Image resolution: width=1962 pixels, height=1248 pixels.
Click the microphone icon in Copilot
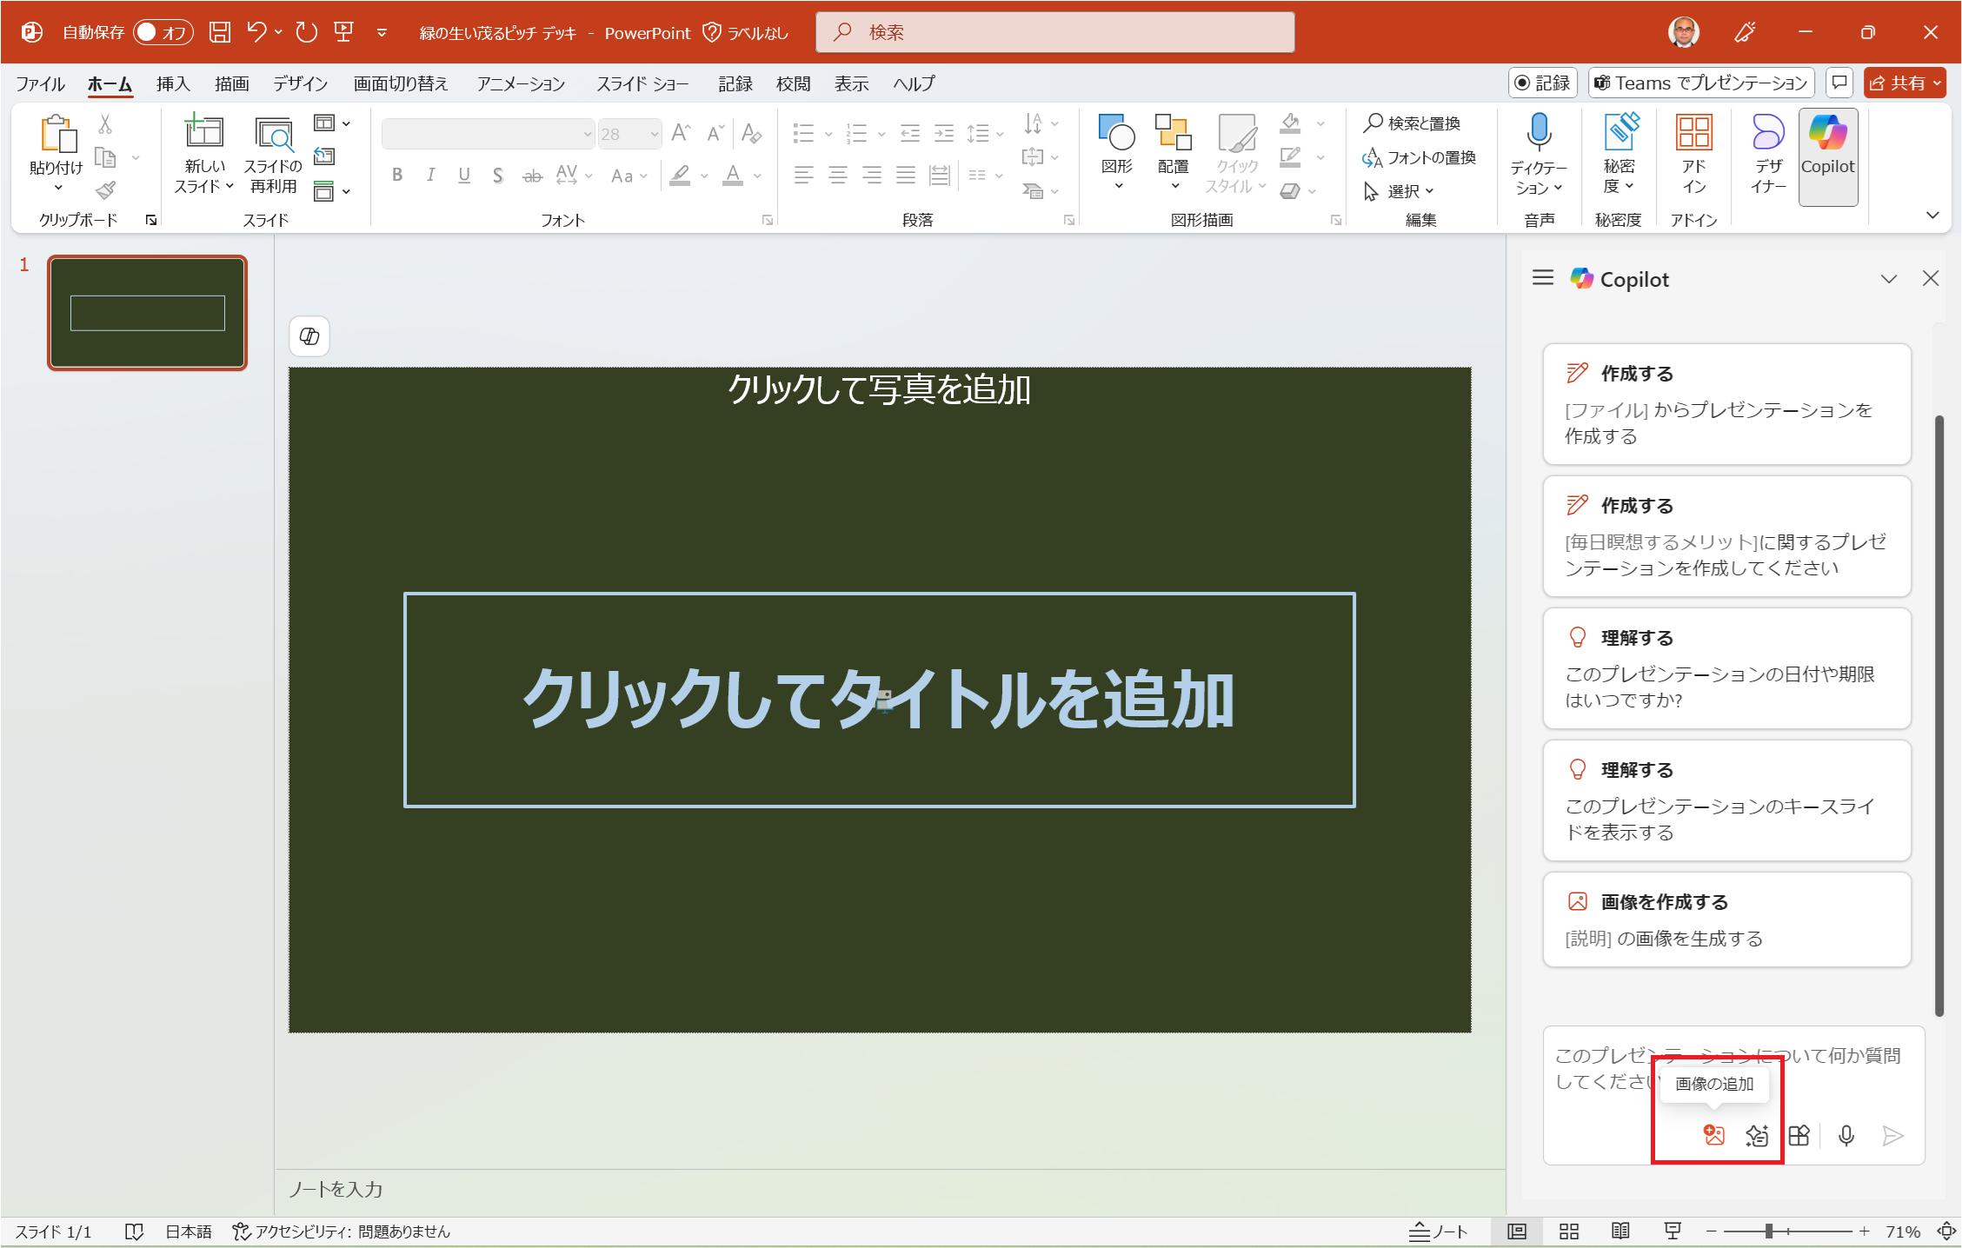[x=1846, y=1135]
